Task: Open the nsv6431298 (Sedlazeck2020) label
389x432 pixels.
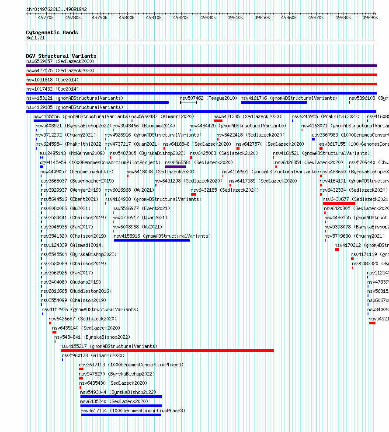Action: (188, 181)
